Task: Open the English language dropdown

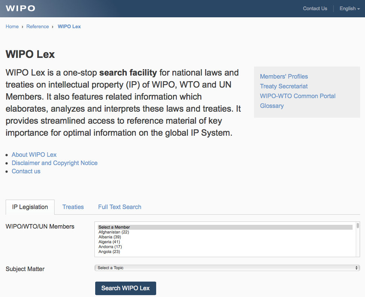Action: pos(350,8)
